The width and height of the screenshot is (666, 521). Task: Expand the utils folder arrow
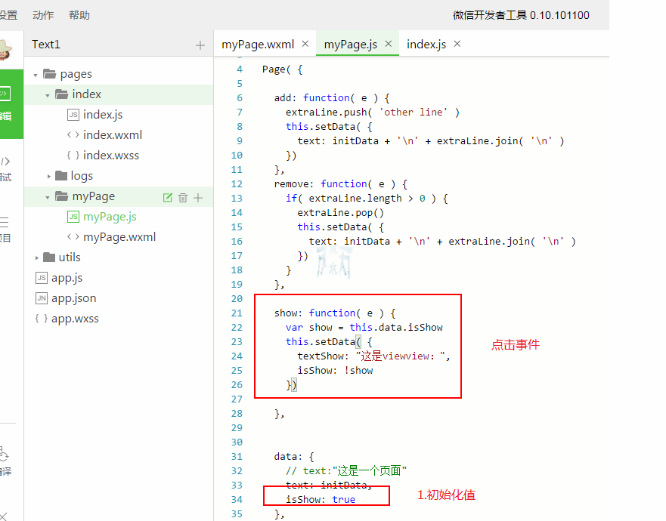pyautogui.click(x=36, y=258)
